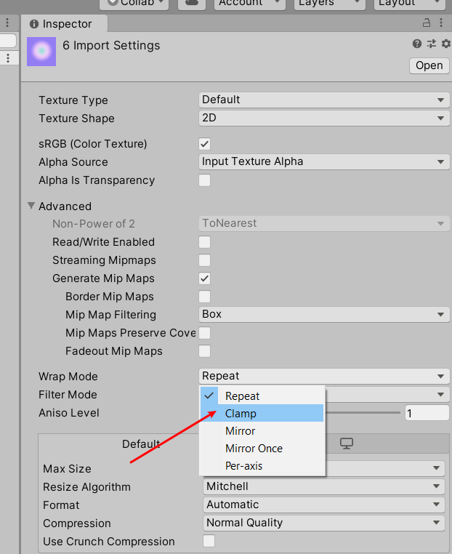Open the Texture Type dropdown
This screenshot has width=452, height=554.
tap(324, 100)
